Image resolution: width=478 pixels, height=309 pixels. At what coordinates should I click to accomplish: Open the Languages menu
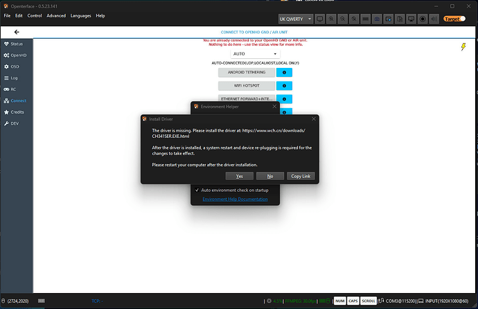tap(80, 15)
